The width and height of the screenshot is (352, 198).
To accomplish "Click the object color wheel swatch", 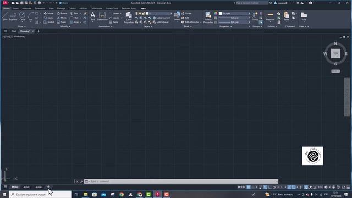I will 216,13.
